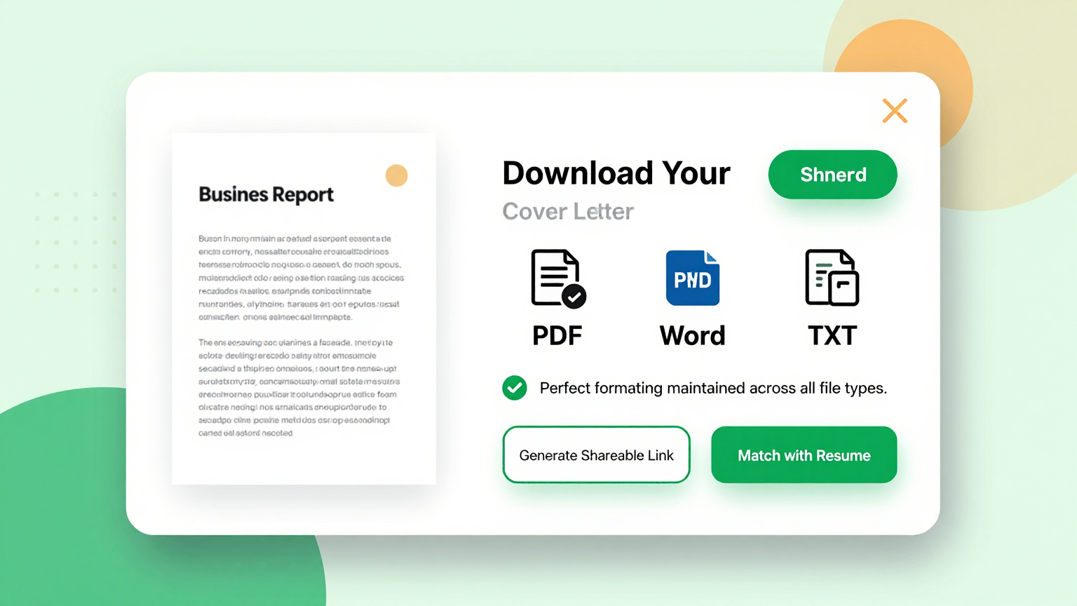The image size is (1077, 606).
Task: Click the green checkmark circle icon
Action: tap(515, 388)
